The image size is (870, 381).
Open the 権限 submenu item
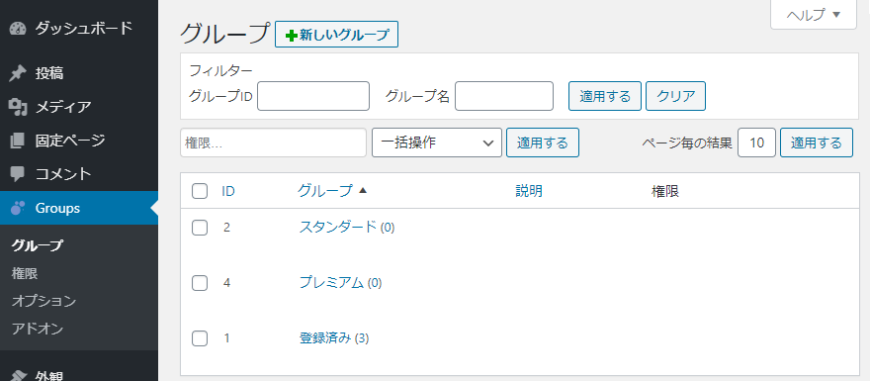coord(25,273)
